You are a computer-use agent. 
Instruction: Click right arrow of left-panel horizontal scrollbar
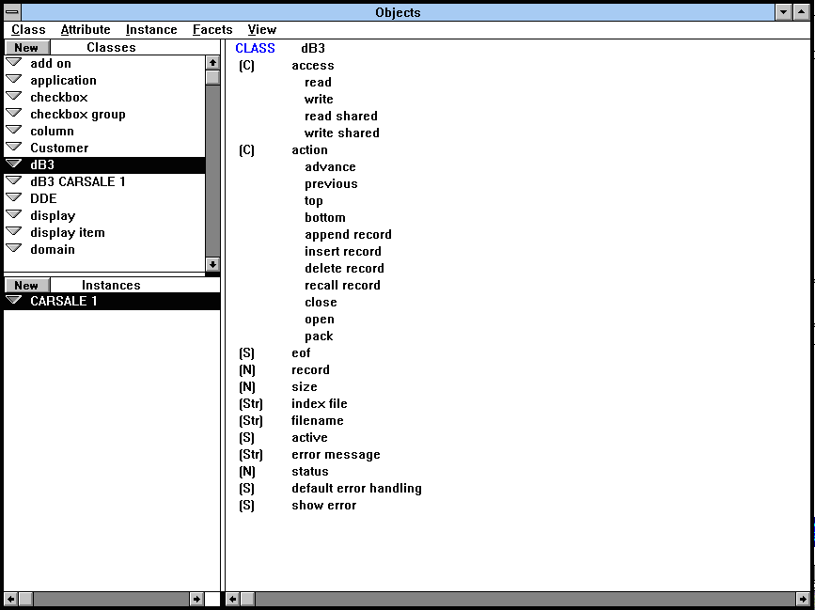click(x=196, y=599)
